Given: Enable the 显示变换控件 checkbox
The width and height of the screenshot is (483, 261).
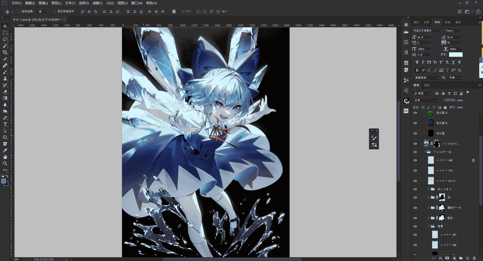Looking at the screenshot, I should pos(54,11).
